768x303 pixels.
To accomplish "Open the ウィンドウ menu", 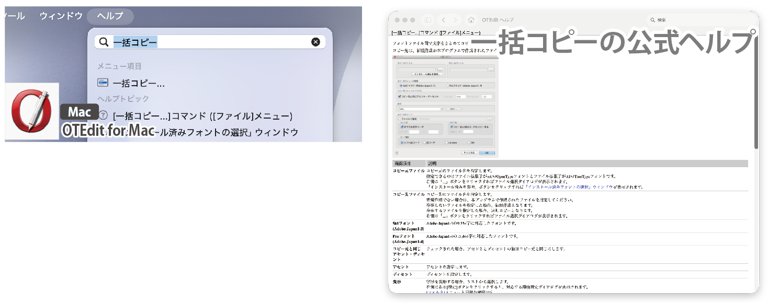I will pyautogui.click(x=61, y=16).
